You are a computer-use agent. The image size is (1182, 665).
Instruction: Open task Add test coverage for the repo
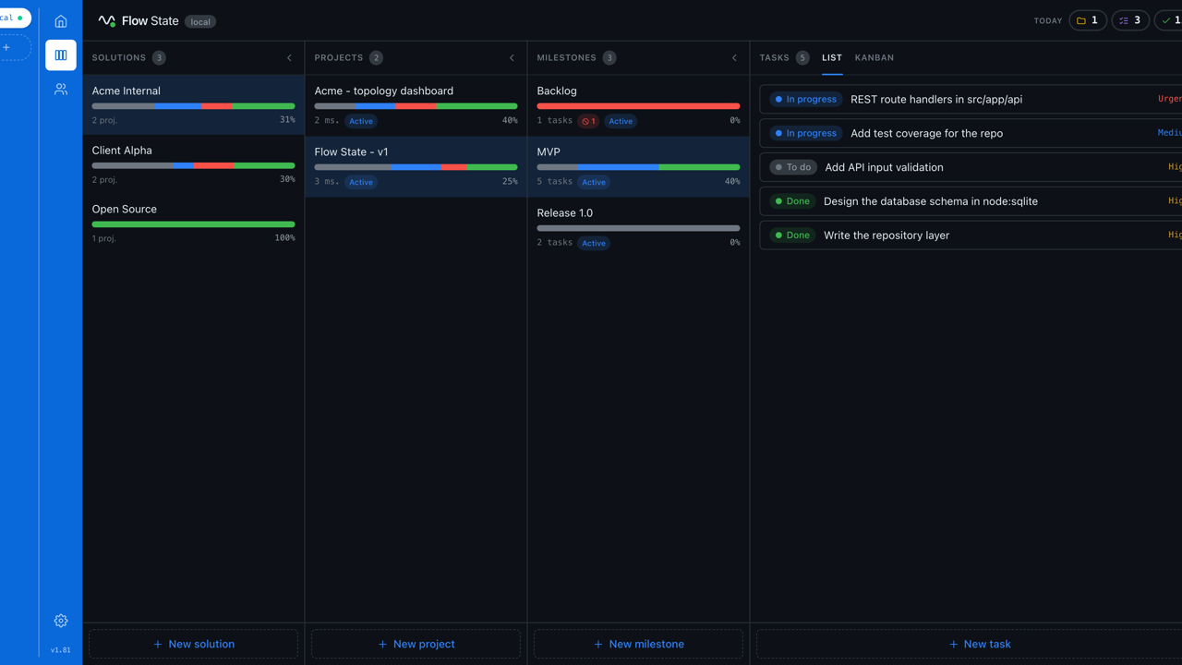(x=971, y=133)
